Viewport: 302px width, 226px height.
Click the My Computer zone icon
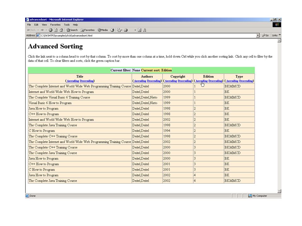tap(250, 196)
